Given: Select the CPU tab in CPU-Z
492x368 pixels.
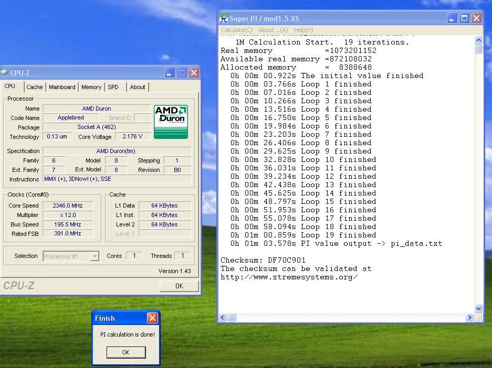Looking at the screenshot, I should click(12, 86).
